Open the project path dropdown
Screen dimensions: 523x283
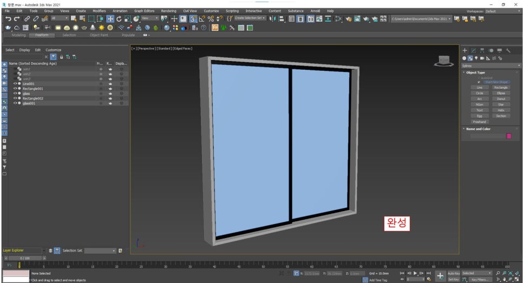tap(421, 19)
